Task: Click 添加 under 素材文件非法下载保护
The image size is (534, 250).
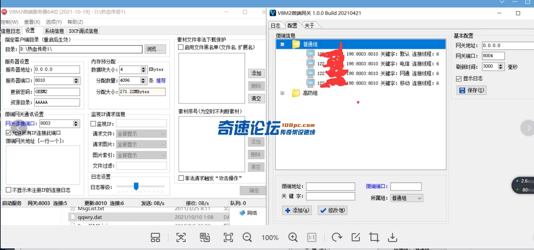Action: tap(256, 73)
